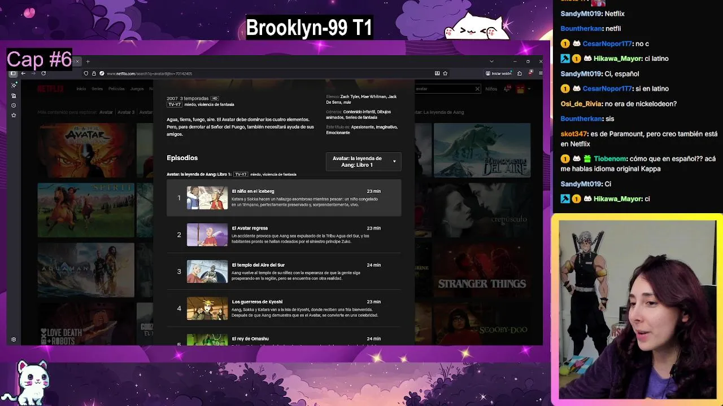The image size is (723, 406).
Task: Click the streamer webcam feed
Action: (637, 310)
